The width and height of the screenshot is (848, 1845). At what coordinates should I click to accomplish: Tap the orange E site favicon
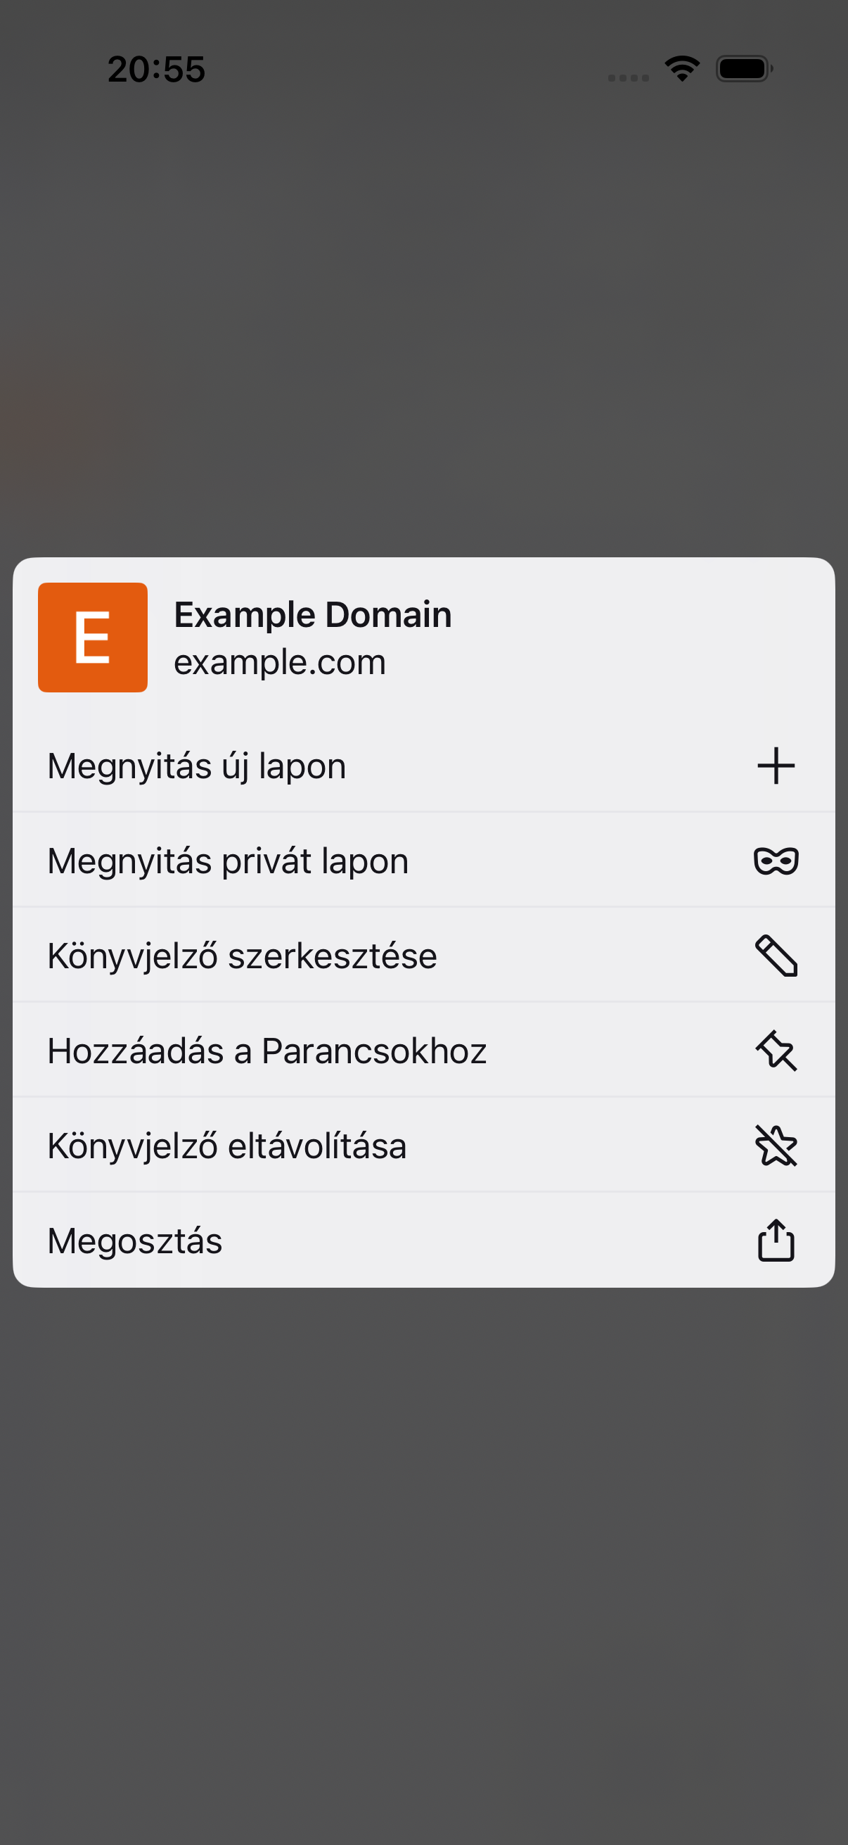tap(93, 638)
